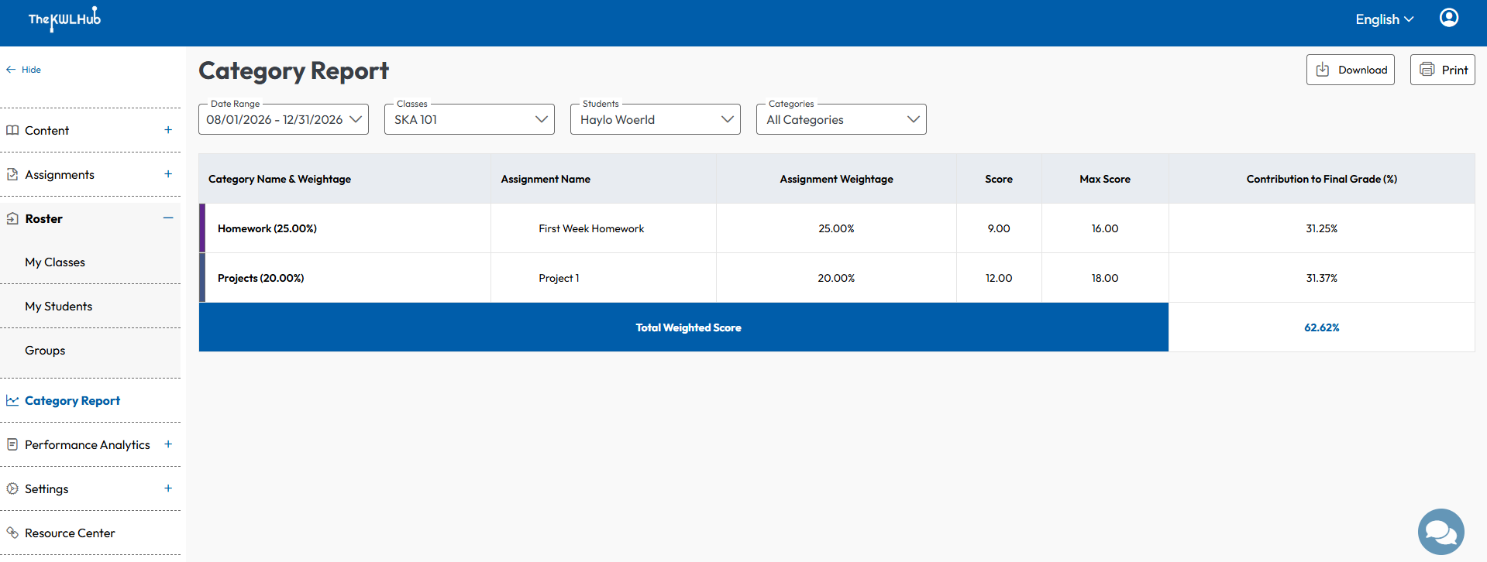Click the Resource Center icon
This screenshot has width=1487, height=562.
point(12,533)
